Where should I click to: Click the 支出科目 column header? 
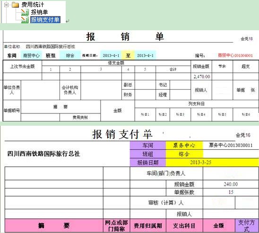point(184,225)
